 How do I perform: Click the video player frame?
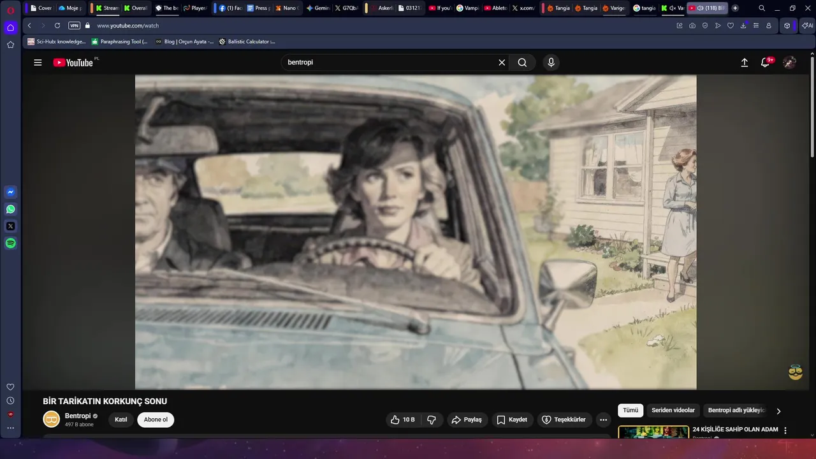click(x=416, y=232)
